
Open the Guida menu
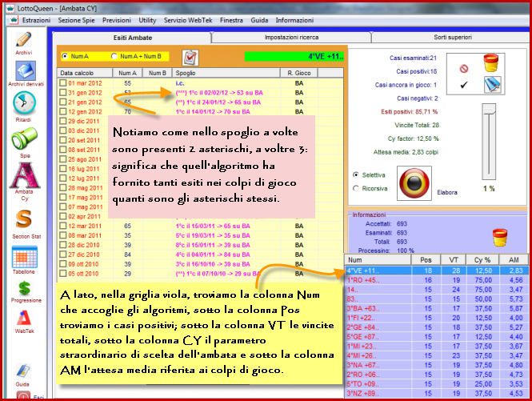click(x=259, y=20)
